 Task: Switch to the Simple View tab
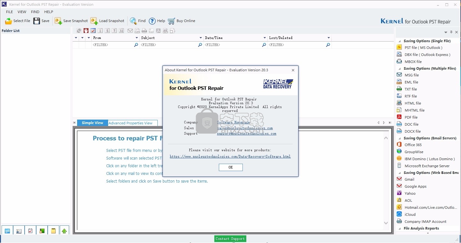click(x=92, y=123)
